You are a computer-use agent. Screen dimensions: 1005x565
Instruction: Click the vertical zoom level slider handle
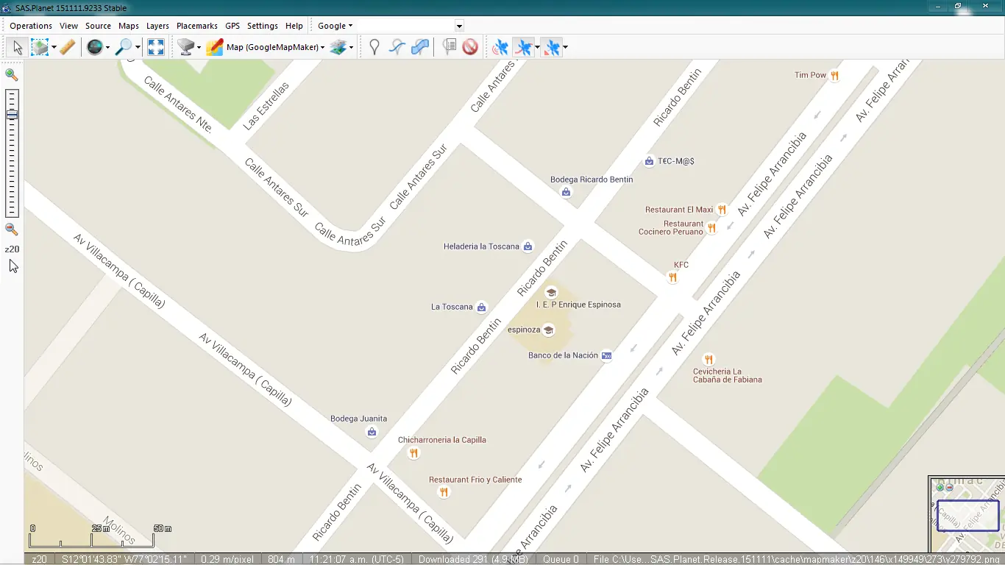(12, 115)
